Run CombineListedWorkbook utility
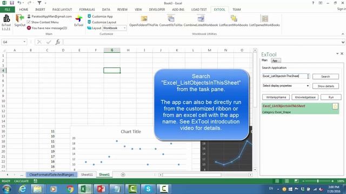The width and height of the screenshot is (346, 194). [x=201, y=21]
